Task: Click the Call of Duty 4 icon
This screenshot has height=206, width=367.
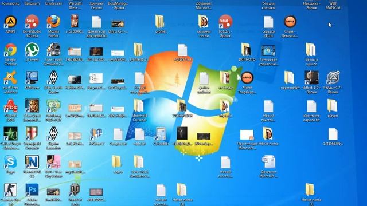Action: coord(10,134)
